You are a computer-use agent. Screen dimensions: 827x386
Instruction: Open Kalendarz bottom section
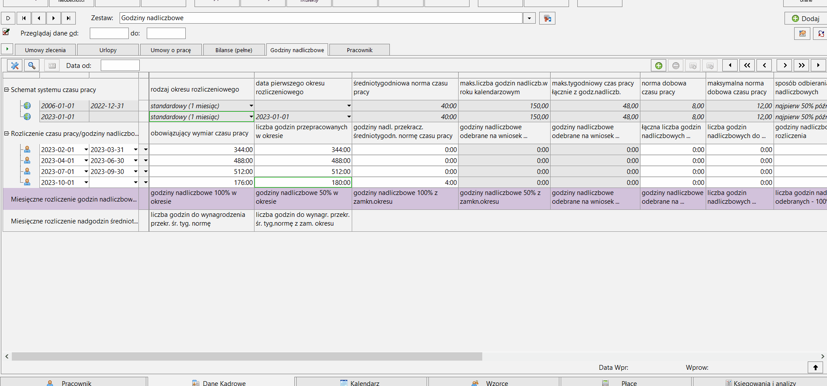pyautogui.click(x=361, y=382)
